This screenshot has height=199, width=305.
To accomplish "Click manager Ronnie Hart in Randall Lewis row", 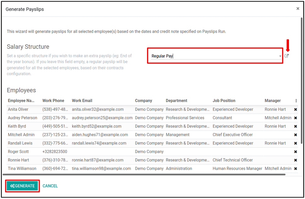I will (275, 143).
